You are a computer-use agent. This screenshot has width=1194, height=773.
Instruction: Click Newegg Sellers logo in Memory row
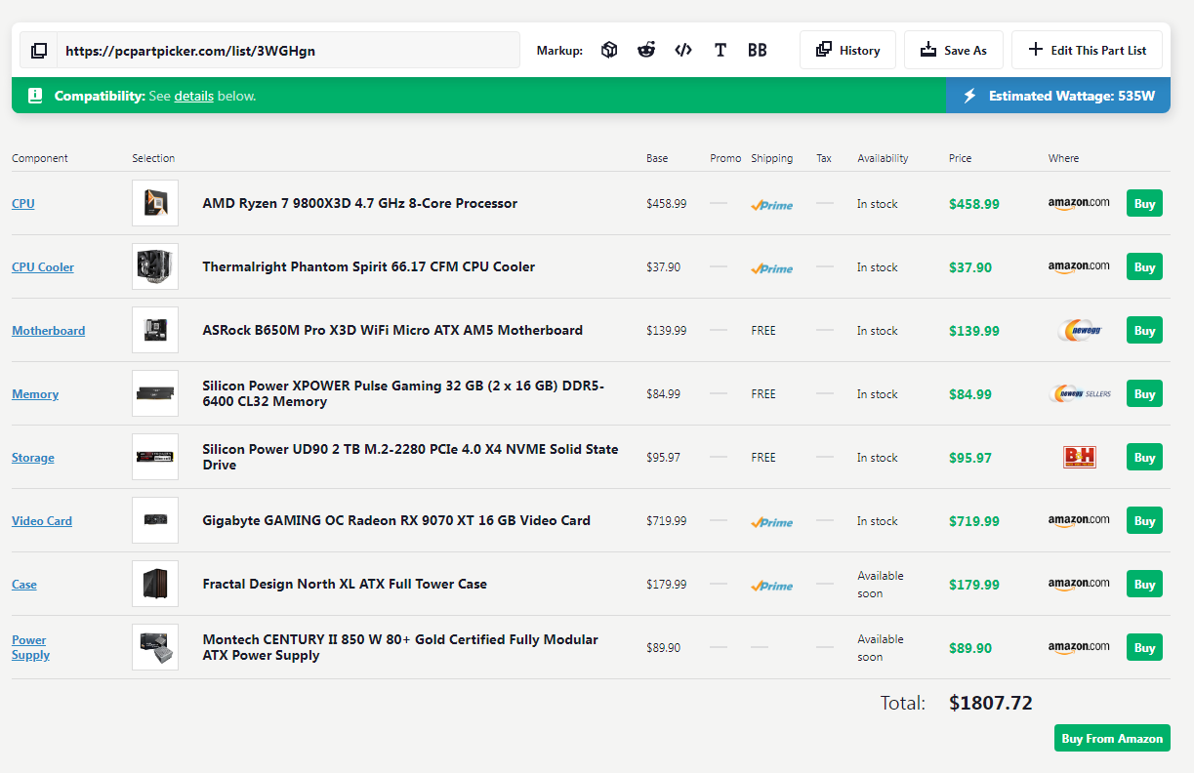click(1080, 394)
